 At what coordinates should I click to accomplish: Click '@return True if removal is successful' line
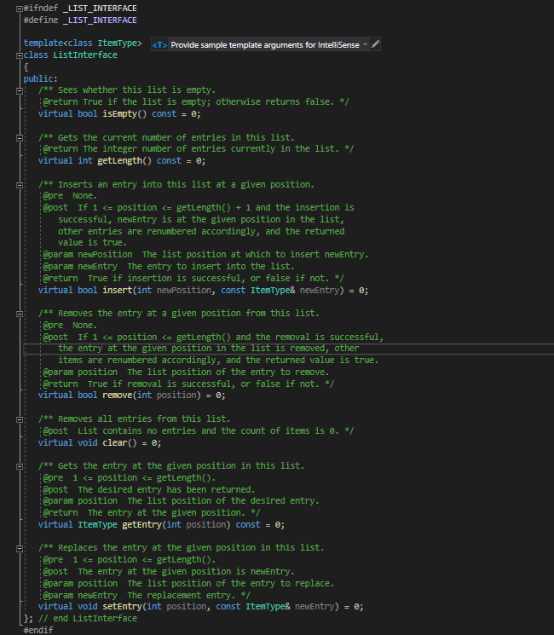pos(188,384)
